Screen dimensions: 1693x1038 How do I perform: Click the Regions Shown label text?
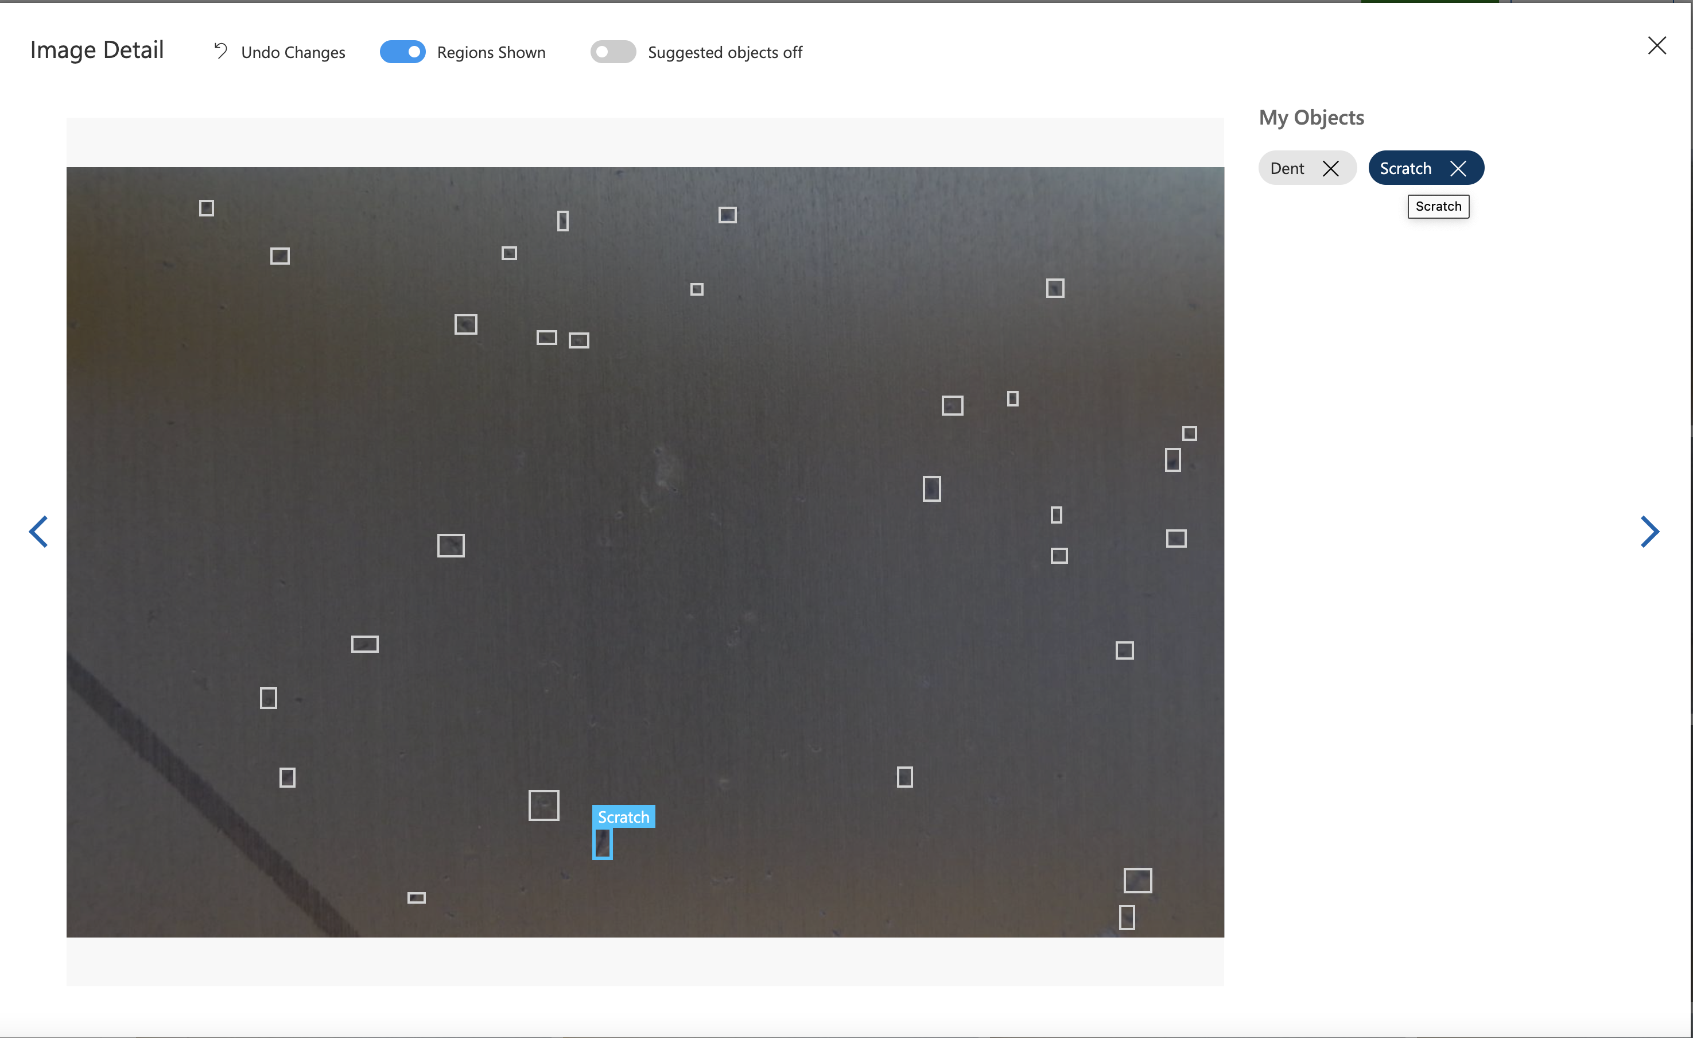point(491,52)
